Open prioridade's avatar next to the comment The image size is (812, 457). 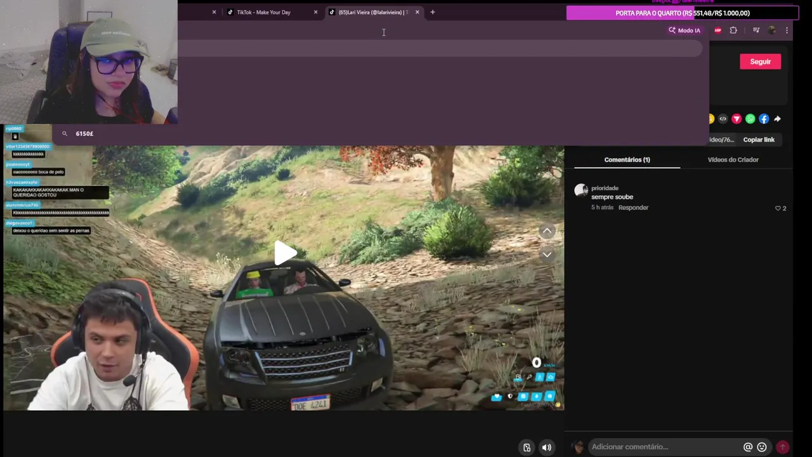(581, 190)
